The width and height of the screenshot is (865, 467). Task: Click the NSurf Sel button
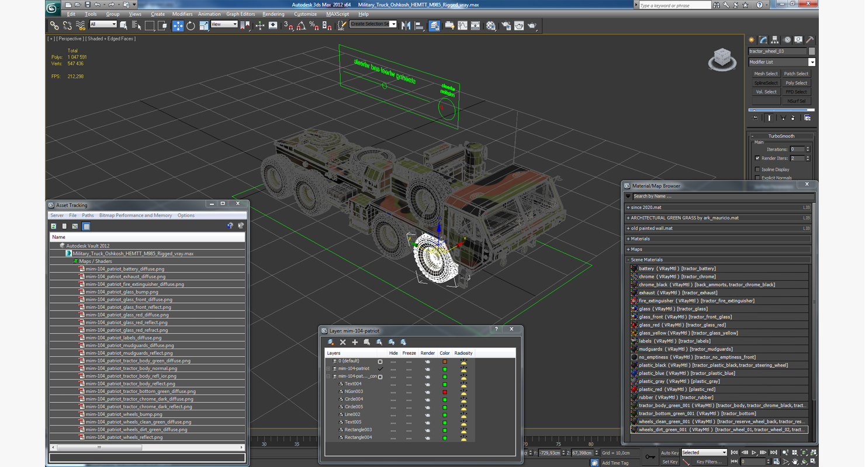[x=796, y=101]
